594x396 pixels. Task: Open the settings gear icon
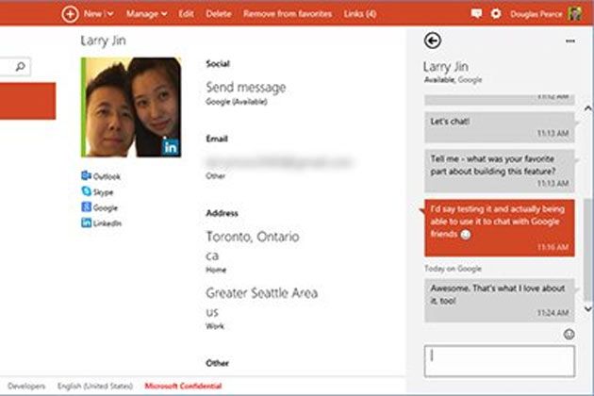(x=496, y=14)
